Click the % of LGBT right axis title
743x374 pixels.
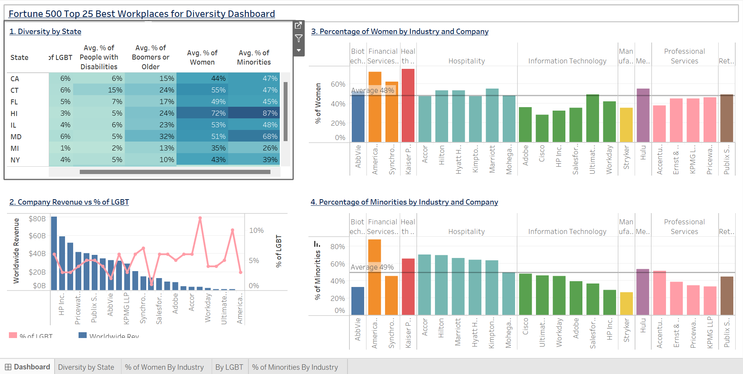coord(279,251)
